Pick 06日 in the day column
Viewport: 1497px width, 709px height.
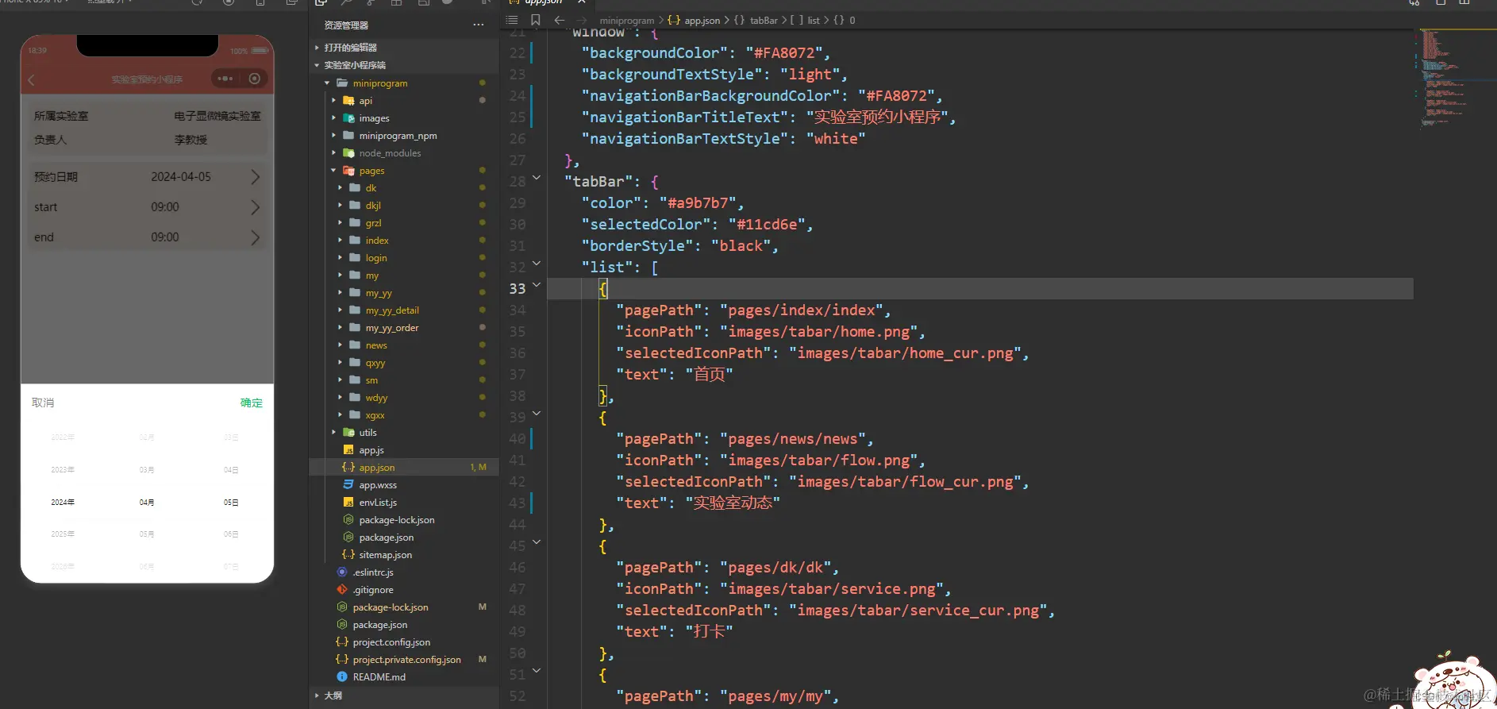pyautogui.click(x=231, y=534)
